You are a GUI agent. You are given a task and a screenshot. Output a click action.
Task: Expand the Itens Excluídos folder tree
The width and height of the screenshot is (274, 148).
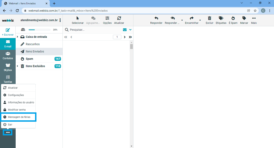[x=18, y=66]
